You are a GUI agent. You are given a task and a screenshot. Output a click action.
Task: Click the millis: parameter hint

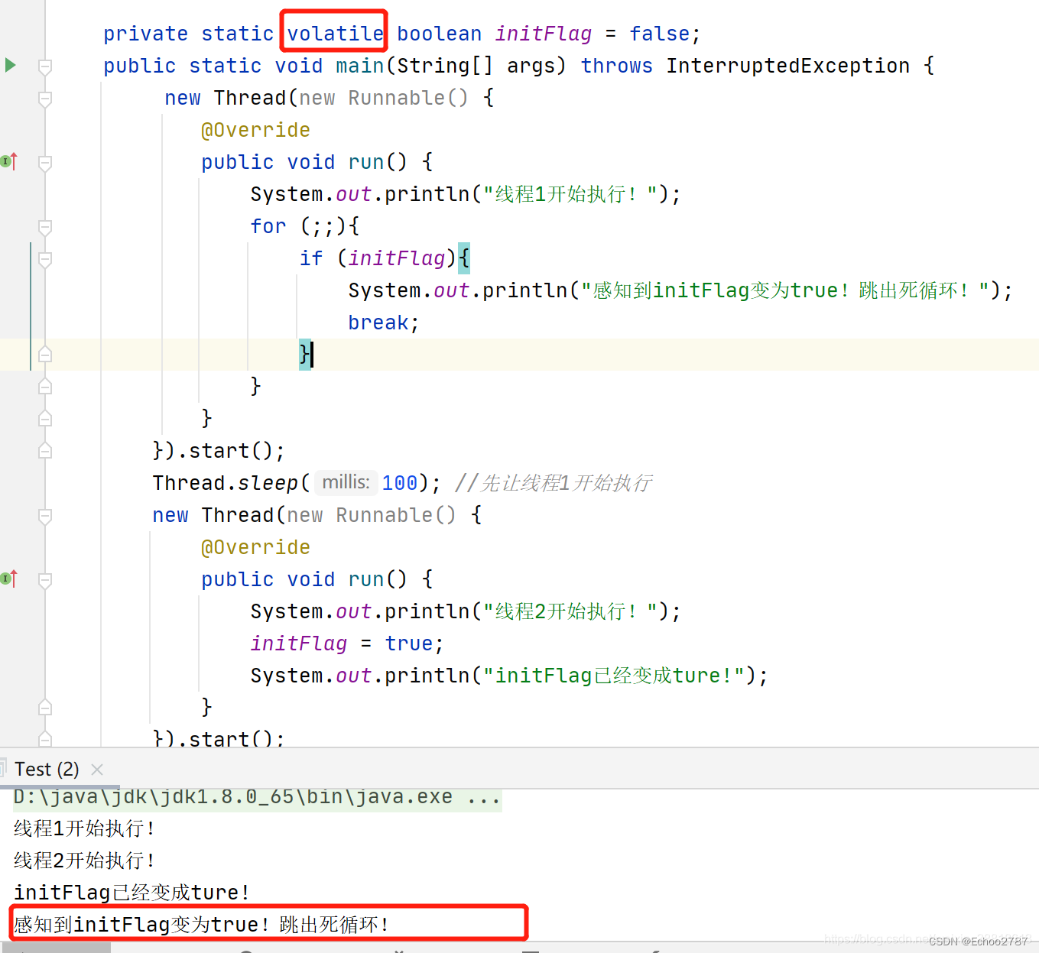pos(346,482)
